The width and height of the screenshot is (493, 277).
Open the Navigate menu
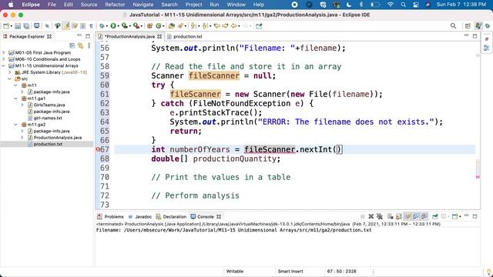(x=143, y=5)
